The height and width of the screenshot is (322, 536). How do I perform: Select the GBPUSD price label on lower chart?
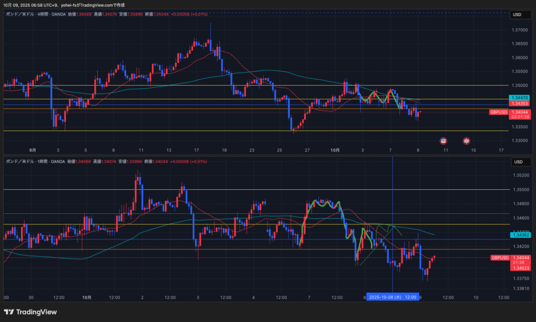(499, 258)
